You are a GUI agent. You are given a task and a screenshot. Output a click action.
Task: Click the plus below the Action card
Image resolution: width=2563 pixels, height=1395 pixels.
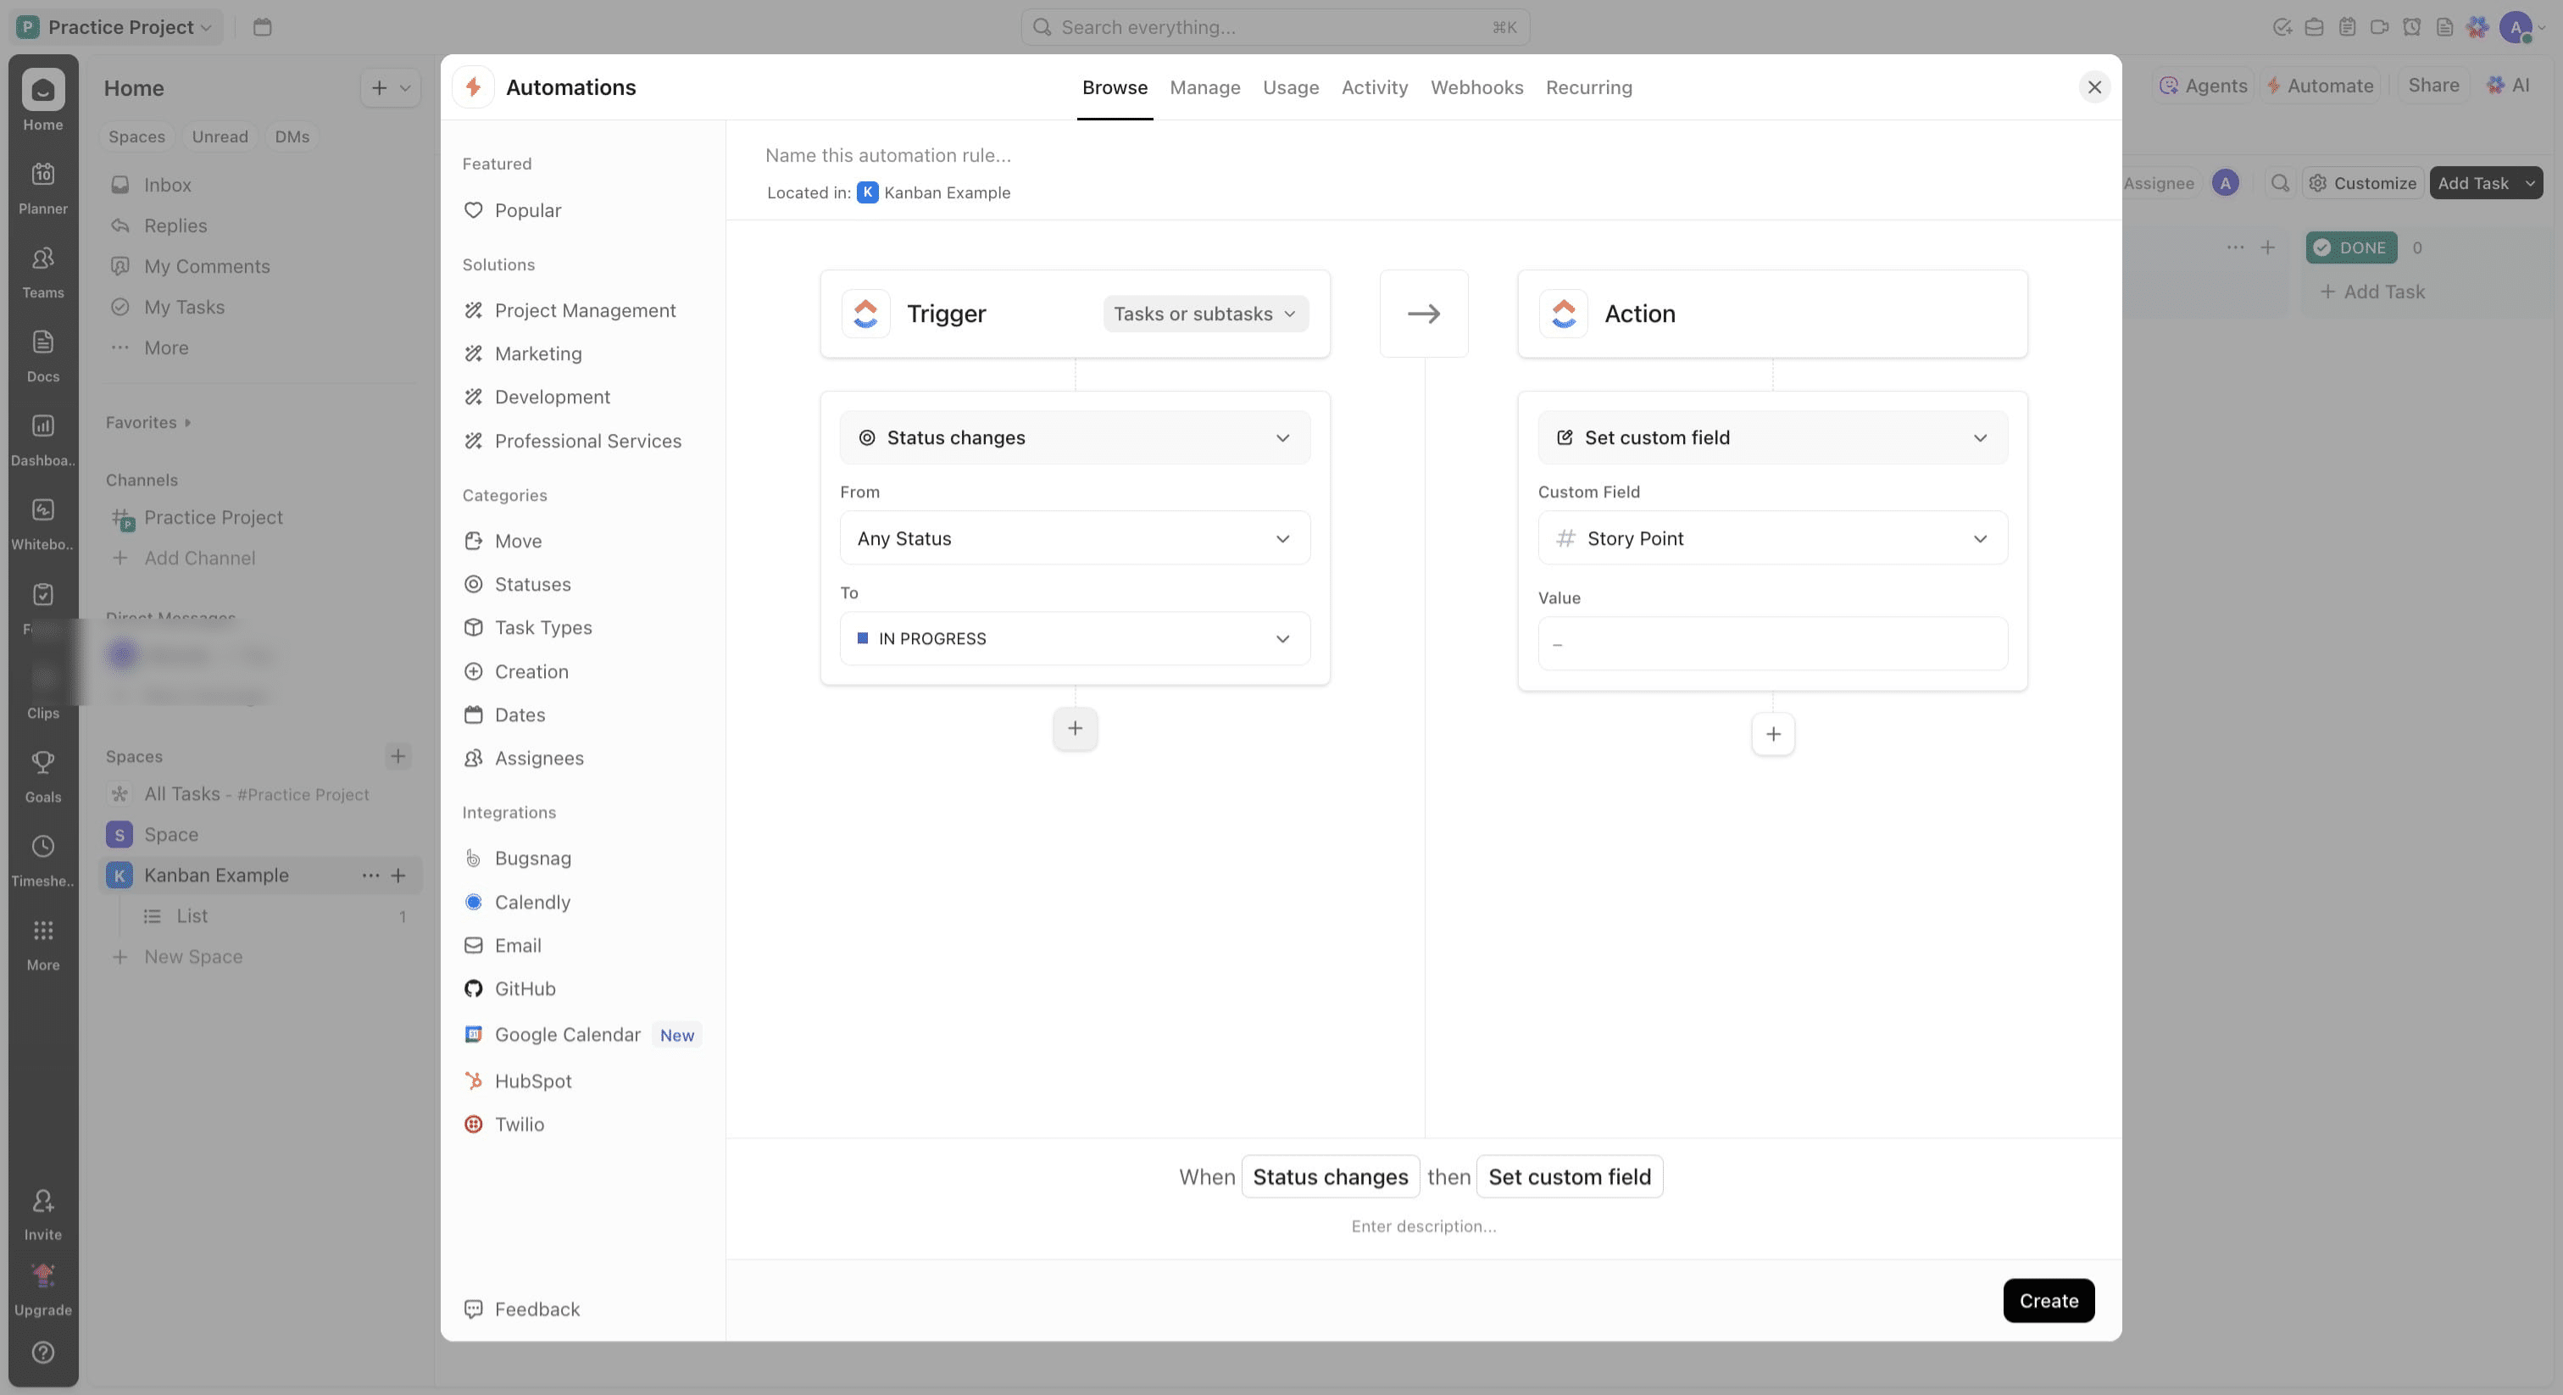coord(1772,734)
